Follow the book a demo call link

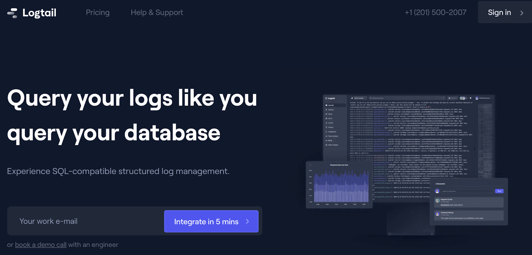point(41,245)
